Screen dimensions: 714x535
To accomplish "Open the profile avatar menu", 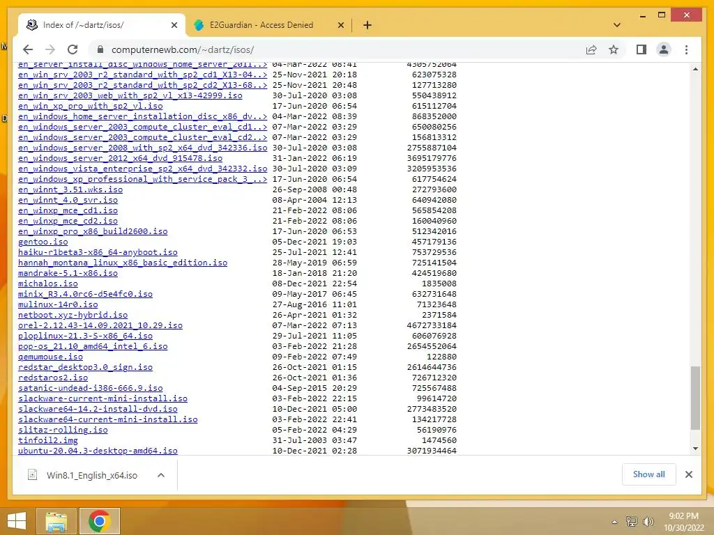I will 664,49.
